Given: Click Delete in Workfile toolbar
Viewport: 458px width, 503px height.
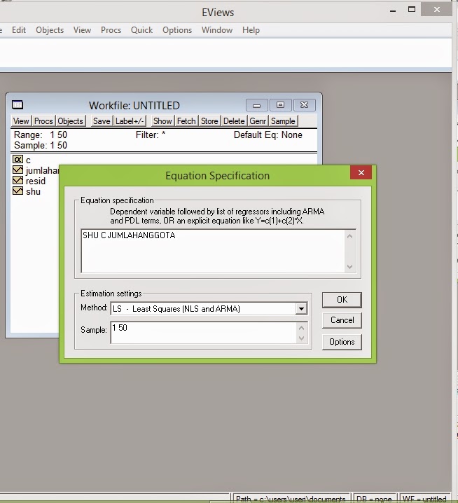Looking at the screenshot, I should pyautogui.click(x=234, y=121).
